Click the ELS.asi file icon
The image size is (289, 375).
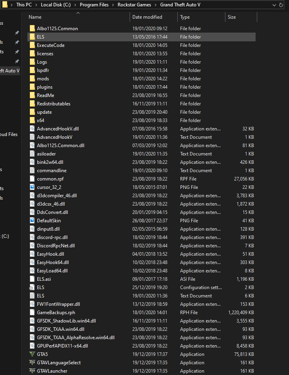coord(32,279)
